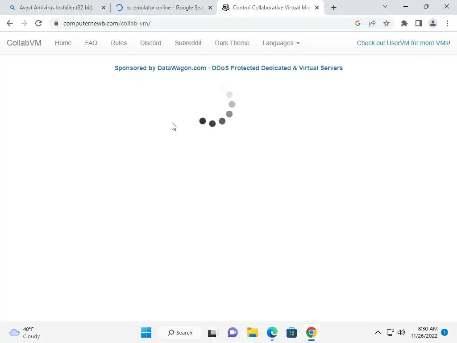Open Task View on the taskbar
The image size is (457, 343).
click(x=212, y=332)
